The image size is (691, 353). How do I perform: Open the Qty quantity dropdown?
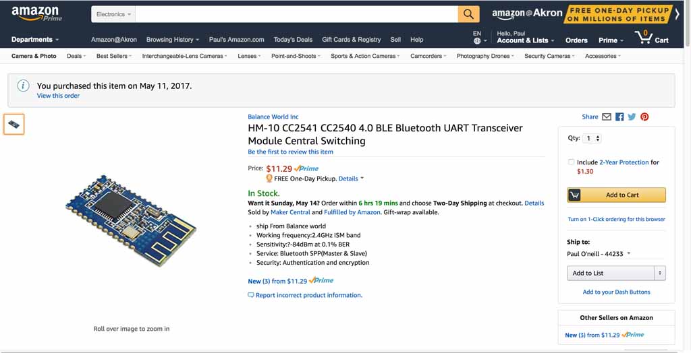pyautogui.click(x=593, y=138)
